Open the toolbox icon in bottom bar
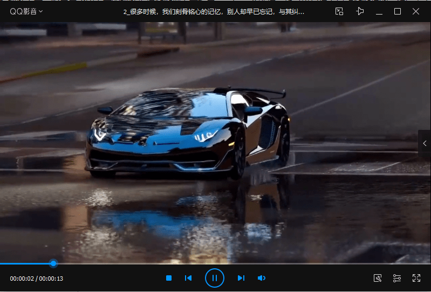The width and height of the screenshot is (431, 292). [x=378, y=278]
